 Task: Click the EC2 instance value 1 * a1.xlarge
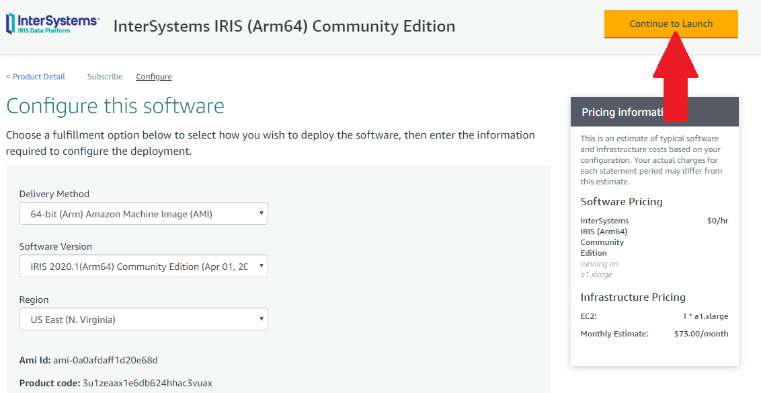(x=705, y=316)
